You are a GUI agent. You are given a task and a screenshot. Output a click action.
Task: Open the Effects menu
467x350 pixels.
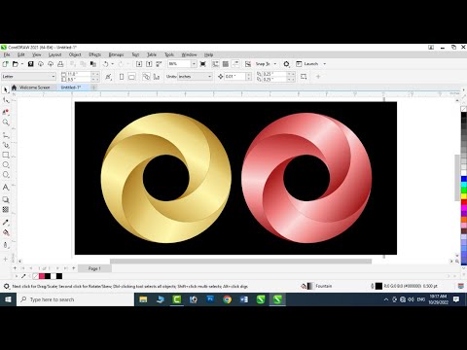pos(95,54)
